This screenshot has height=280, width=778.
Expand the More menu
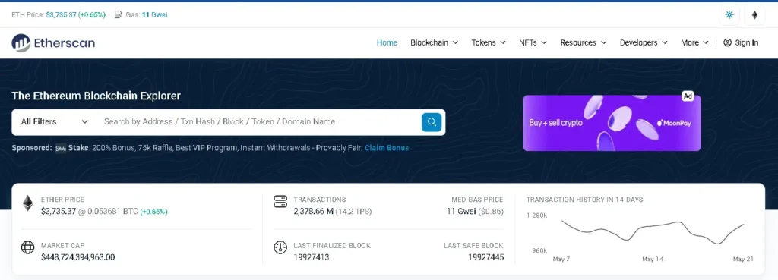[694, 42]
